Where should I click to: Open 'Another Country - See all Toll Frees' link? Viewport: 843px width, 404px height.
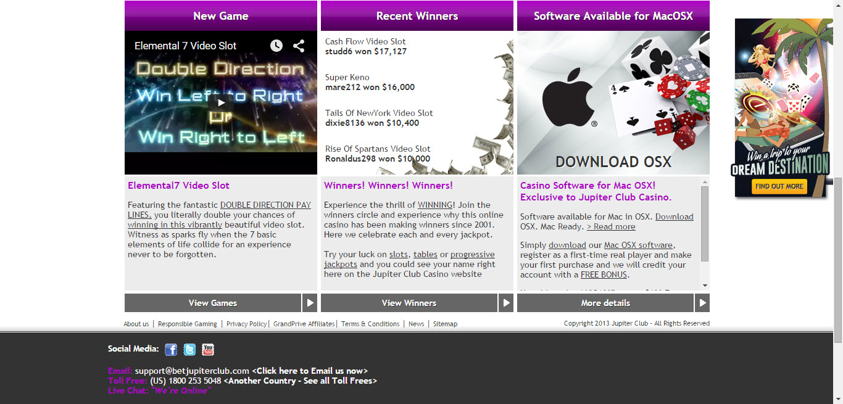[300, 381]
